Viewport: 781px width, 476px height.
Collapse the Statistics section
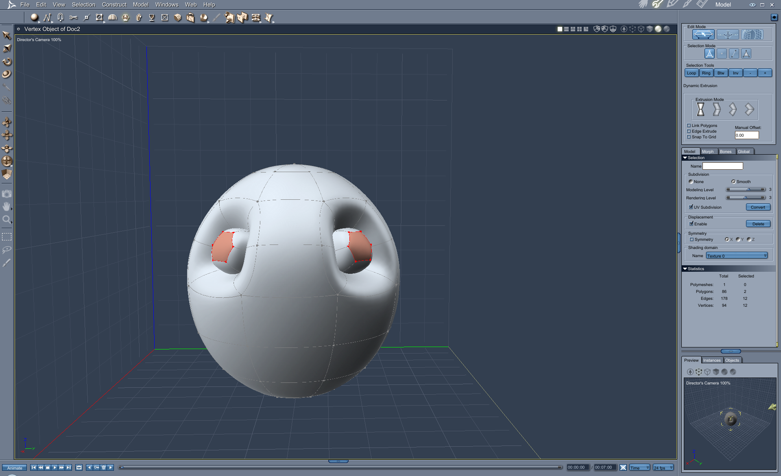685,269
